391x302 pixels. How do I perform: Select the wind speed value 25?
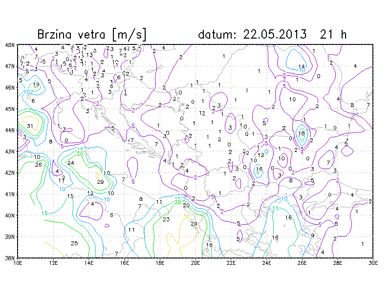pos(74,243)
